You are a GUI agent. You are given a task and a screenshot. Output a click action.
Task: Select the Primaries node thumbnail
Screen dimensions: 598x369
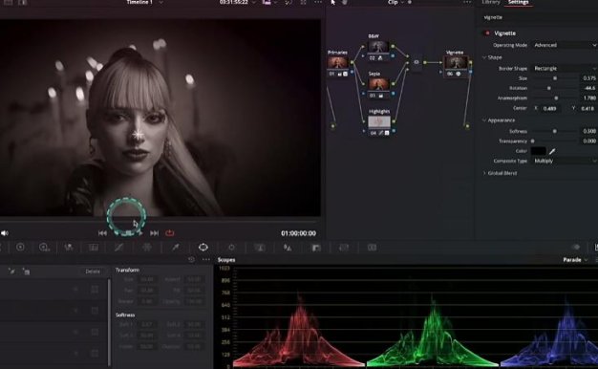(x=338, y=62)
